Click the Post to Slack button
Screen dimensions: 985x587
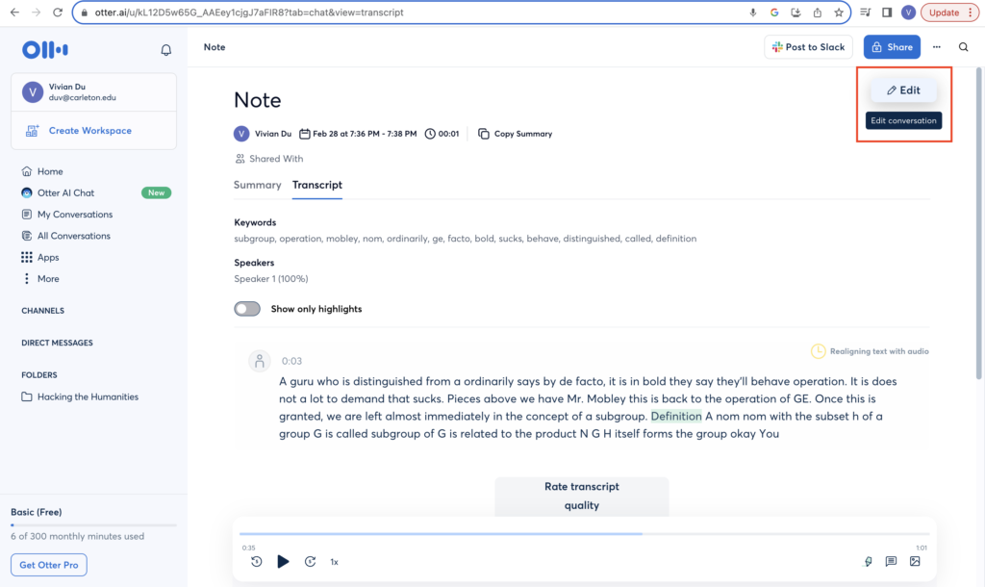[x=808, y=47]
